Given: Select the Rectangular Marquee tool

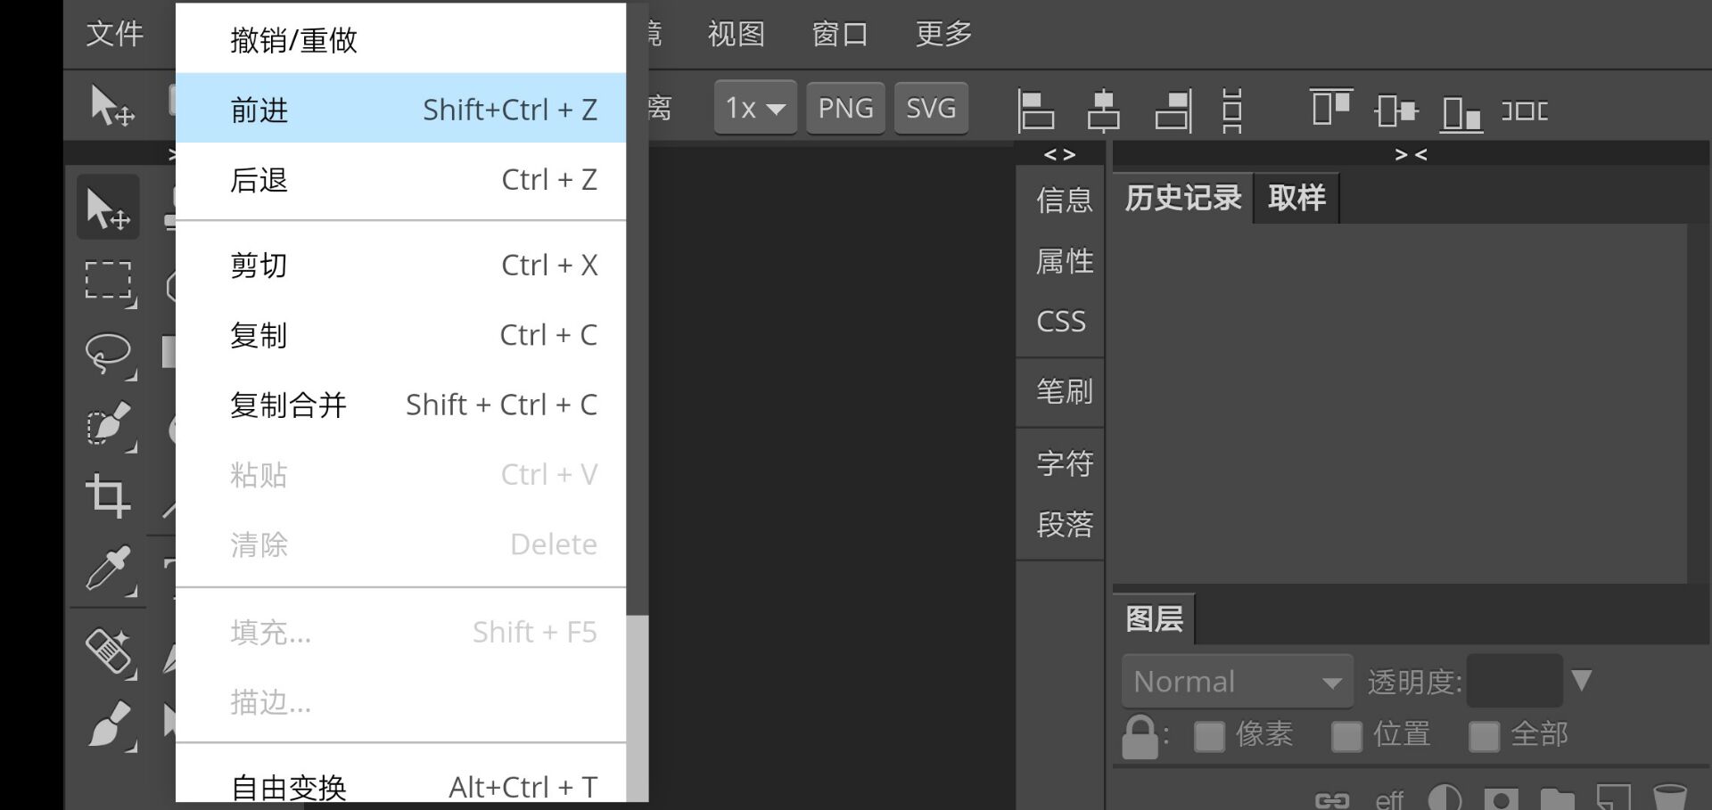Looking at the screenshot, I should [108, 281].
